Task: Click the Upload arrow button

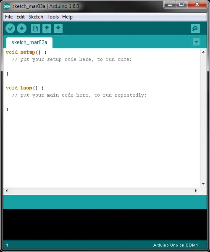Action: 22,29
